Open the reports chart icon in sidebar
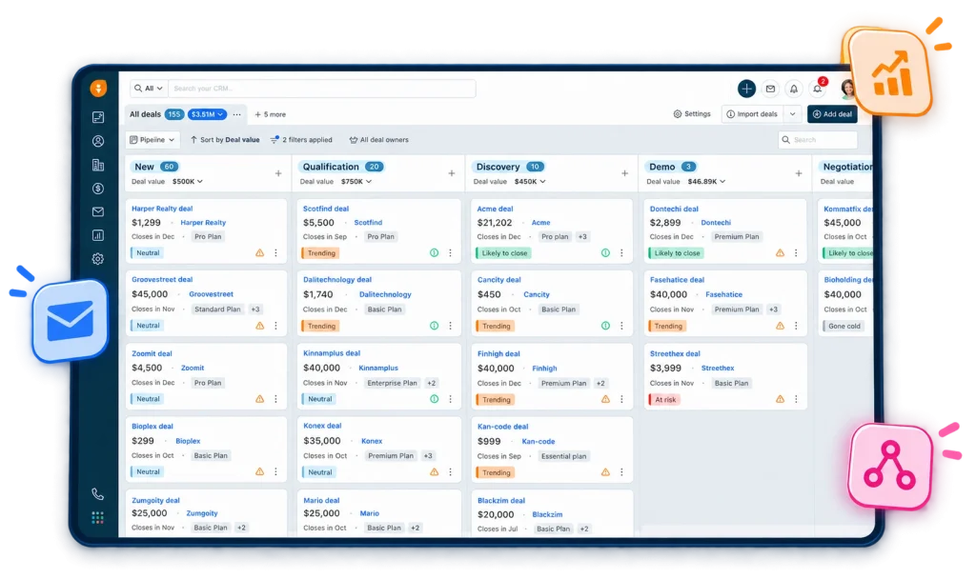This screenshot has width=976, height=579. tap(98, 235)
